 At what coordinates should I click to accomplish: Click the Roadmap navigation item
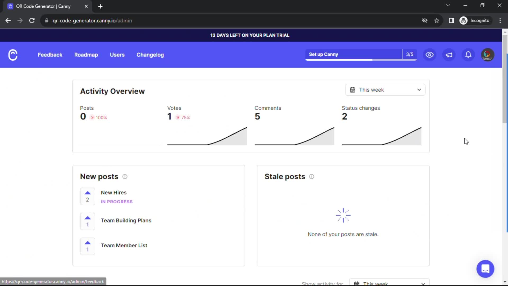tap(86, 55)
